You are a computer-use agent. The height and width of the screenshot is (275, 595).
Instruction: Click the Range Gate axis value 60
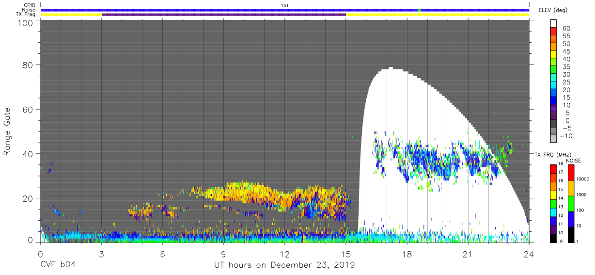pyautogui.click(x=28, y=109)
